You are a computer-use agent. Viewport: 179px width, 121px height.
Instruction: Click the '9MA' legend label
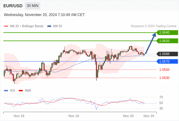point(28,91)
